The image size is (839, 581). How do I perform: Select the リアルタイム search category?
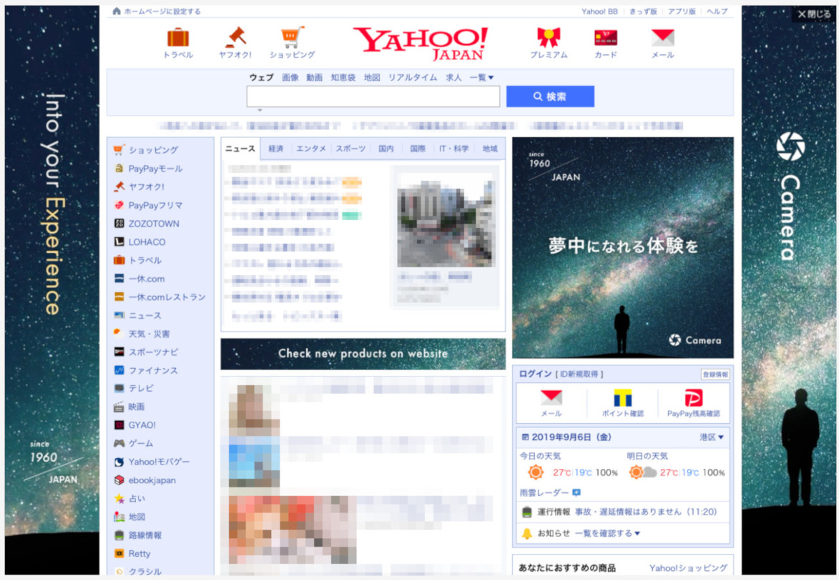point(413,77)
